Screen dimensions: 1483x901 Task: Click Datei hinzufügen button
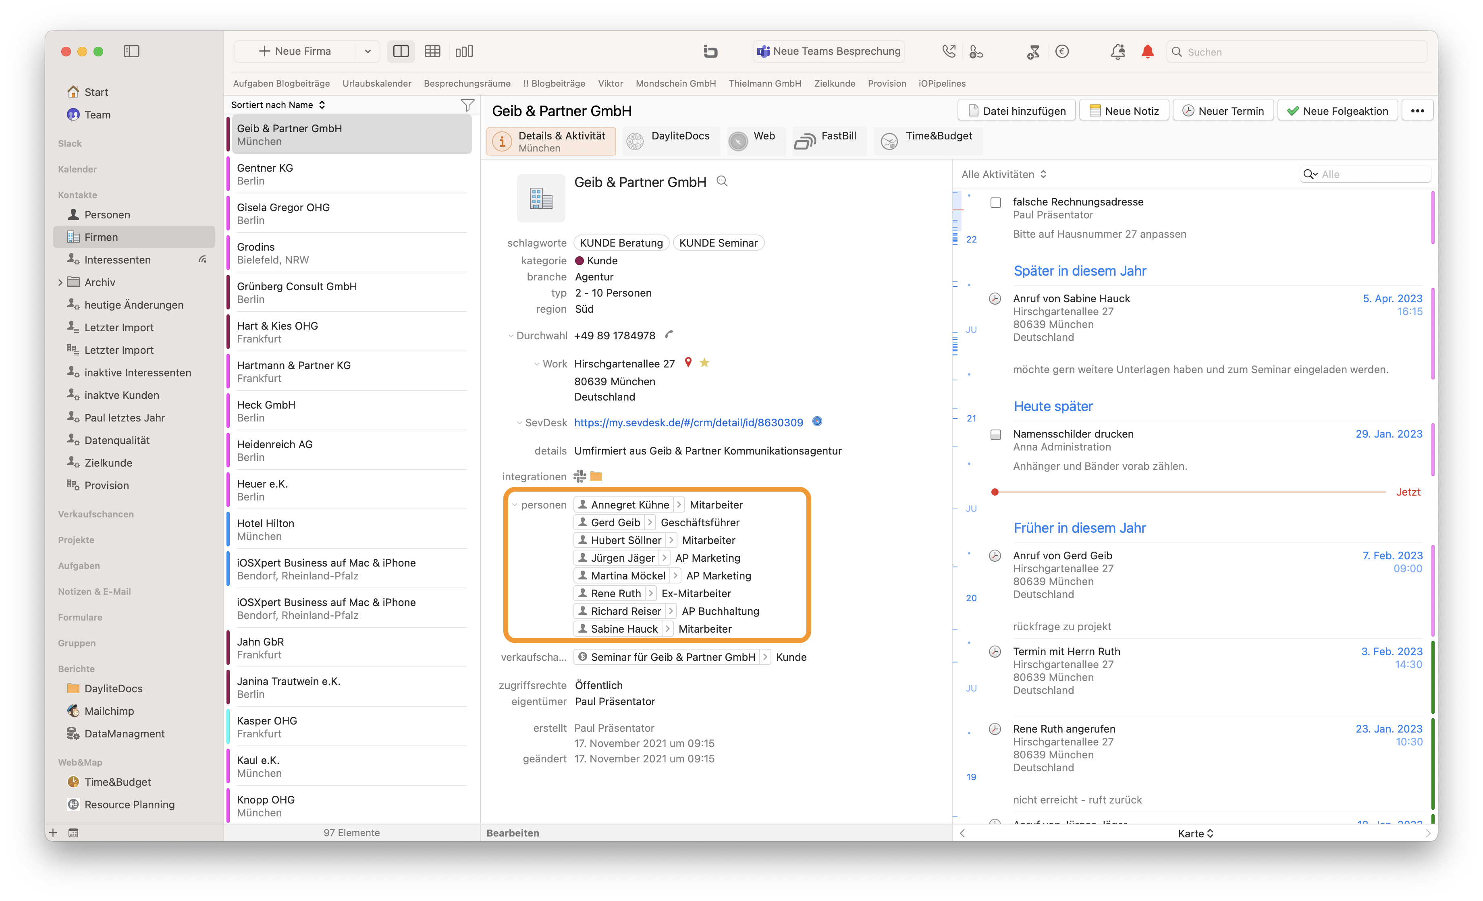(x=1017, y=111)
